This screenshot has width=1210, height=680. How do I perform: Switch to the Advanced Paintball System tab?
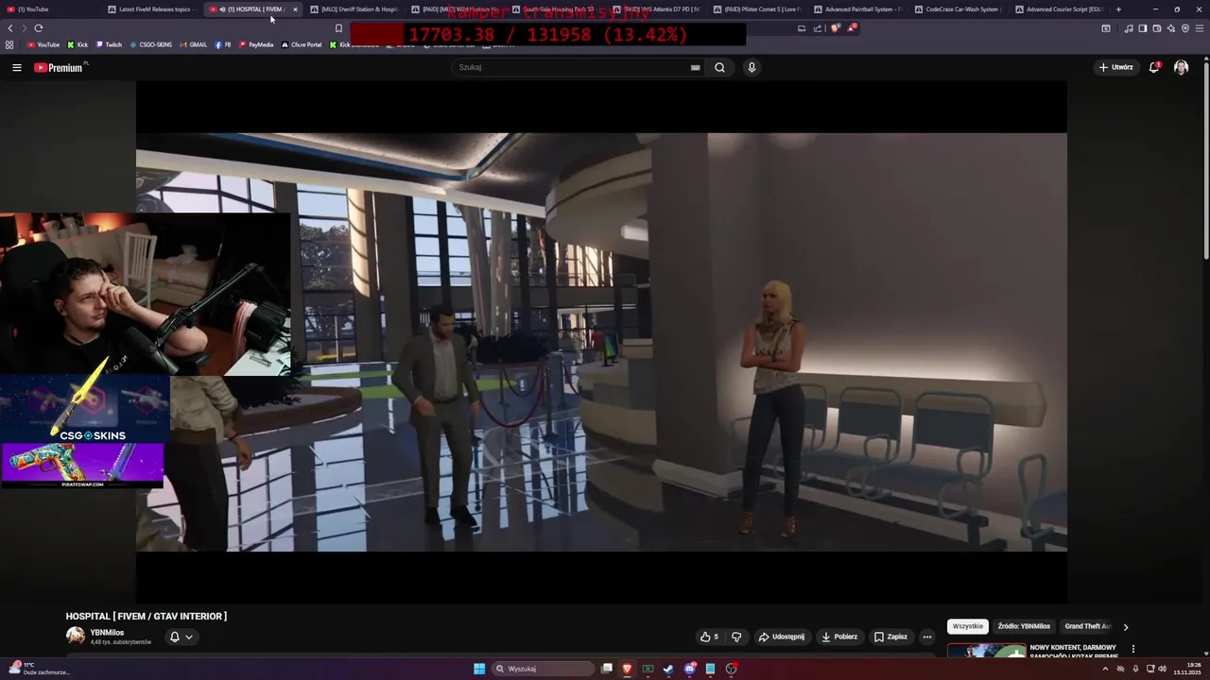point(857,9)
